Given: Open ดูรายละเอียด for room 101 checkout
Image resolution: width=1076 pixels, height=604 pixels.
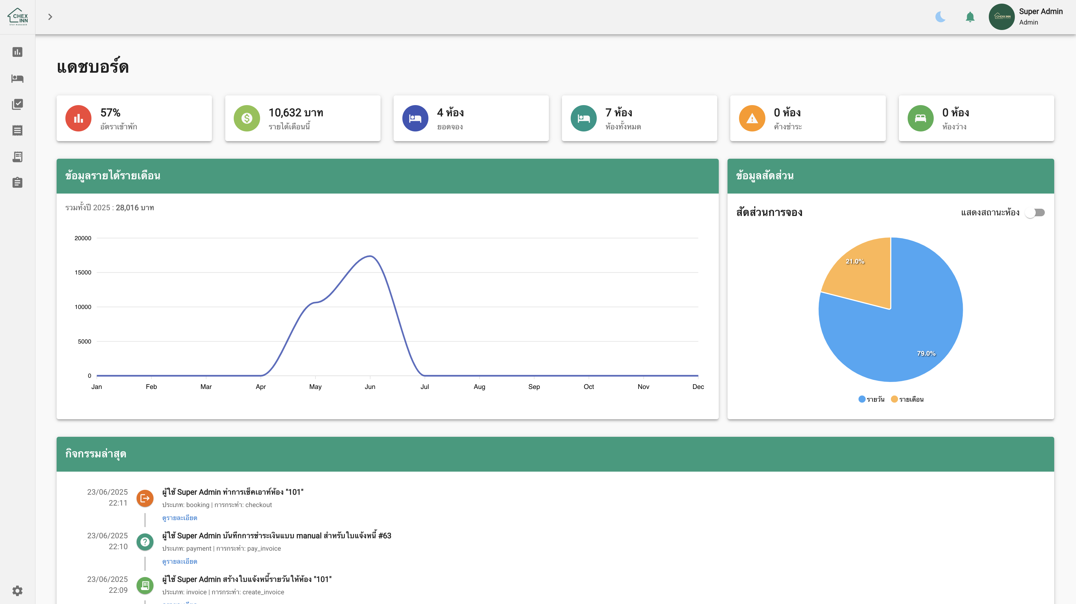Looking at the screenshot, I should point(180,518).
